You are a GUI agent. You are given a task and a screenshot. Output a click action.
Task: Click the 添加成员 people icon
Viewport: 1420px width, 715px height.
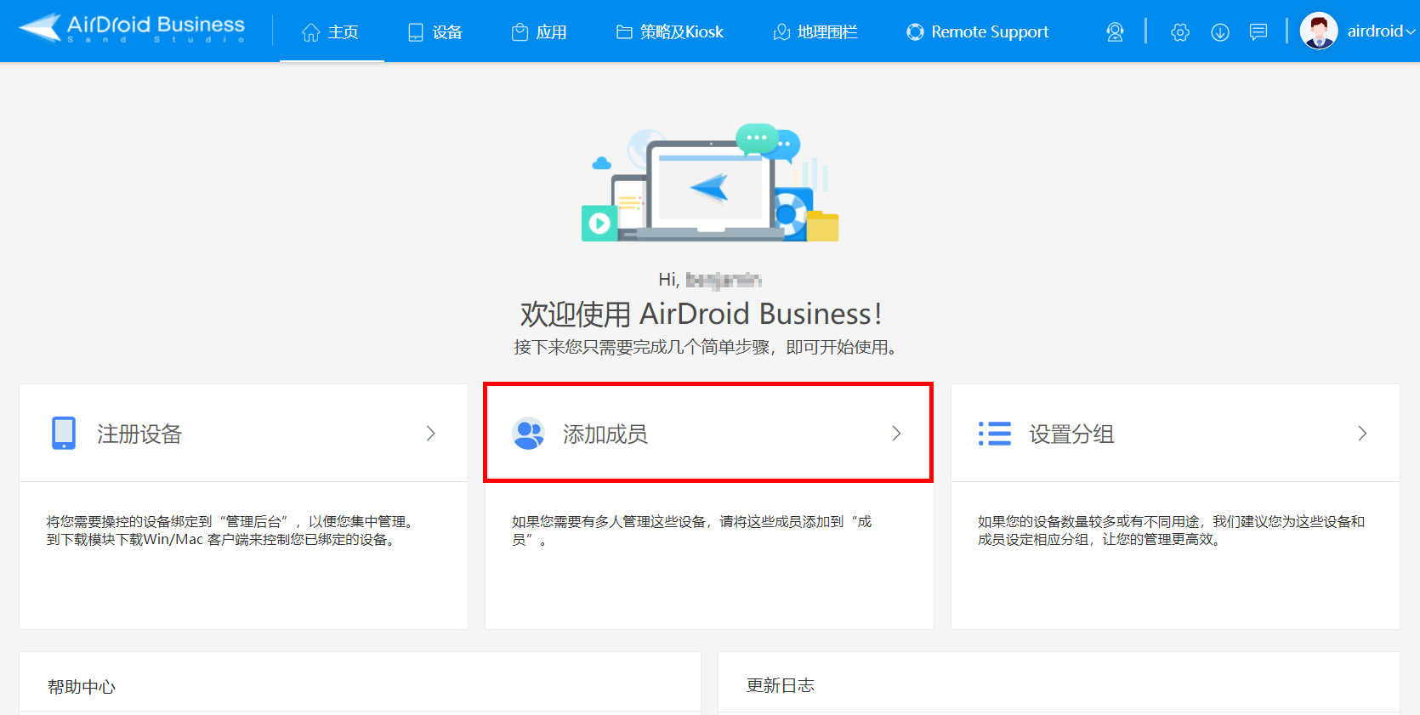point(528,434)
